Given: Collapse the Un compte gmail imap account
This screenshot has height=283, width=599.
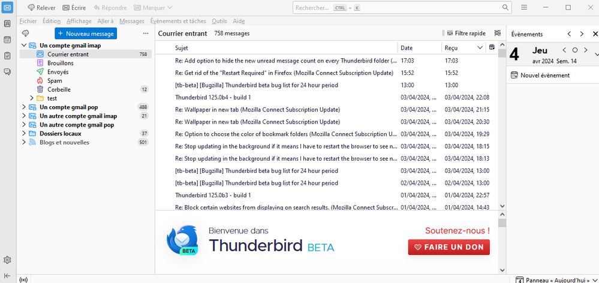Looking at the screenshot, I should pos(24,46).
